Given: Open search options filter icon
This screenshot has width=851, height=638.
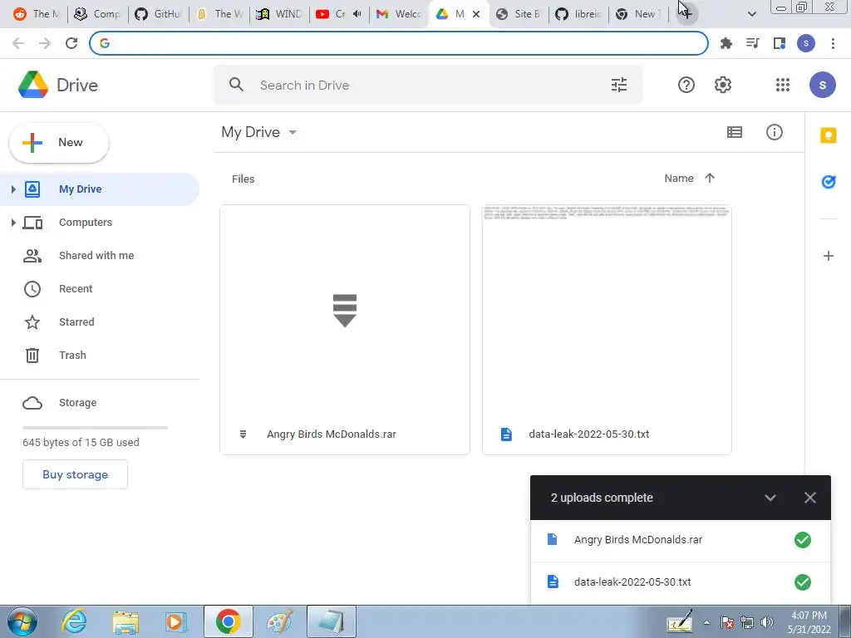Looking at the screenshot, I should (618, 85).
